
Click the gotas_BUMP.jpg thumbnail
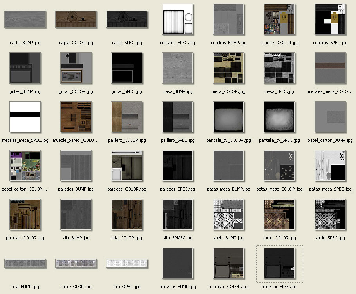(x=25, y=68)
